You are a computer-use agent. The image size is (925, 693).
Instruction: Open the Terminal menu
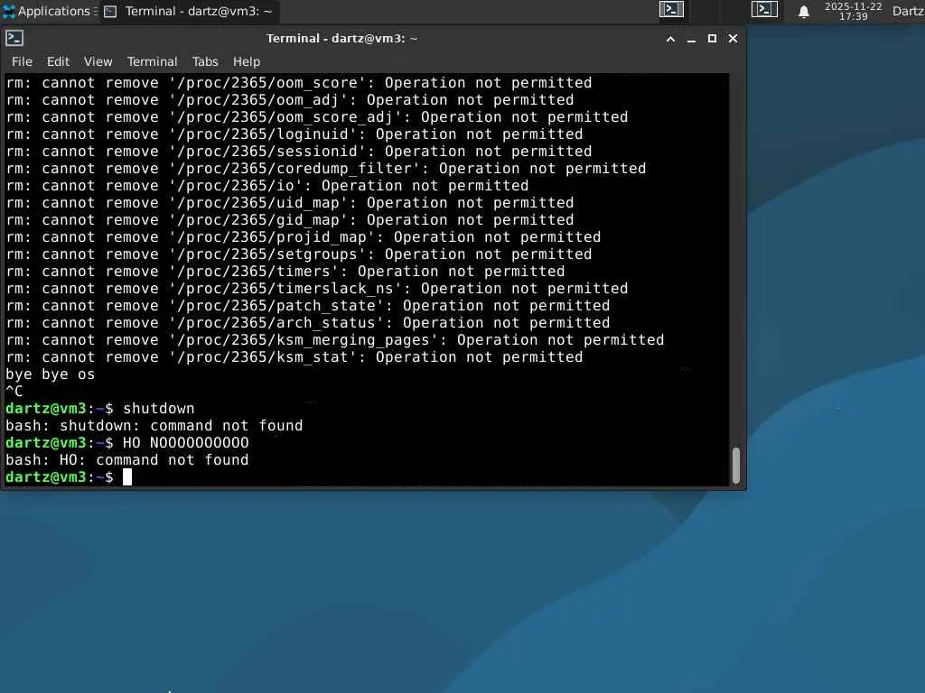(152, 61)
